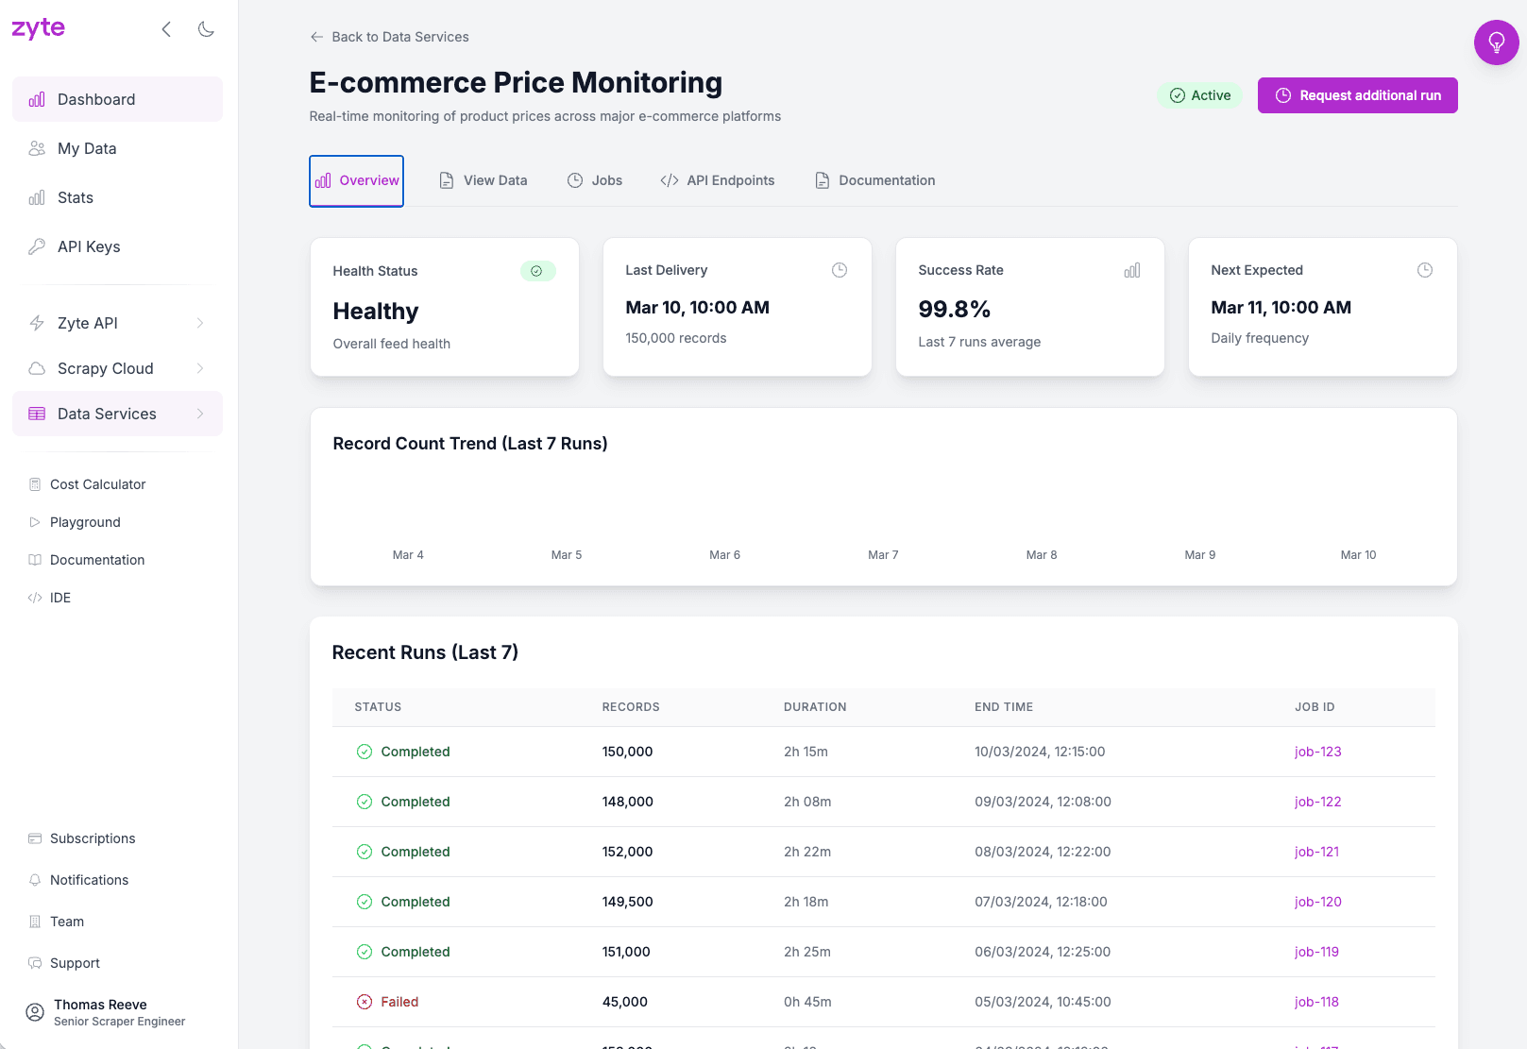Expand the Scrapy Cloud chevron
Viewport: 1527px width, 1049px height.
tap(200, 368)
